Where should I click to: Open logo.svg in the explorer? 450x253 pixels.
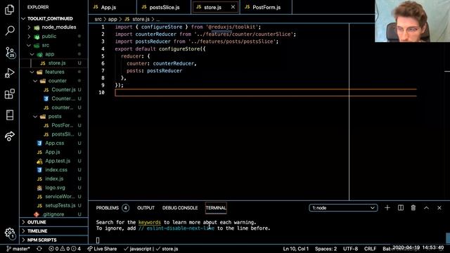53,188
